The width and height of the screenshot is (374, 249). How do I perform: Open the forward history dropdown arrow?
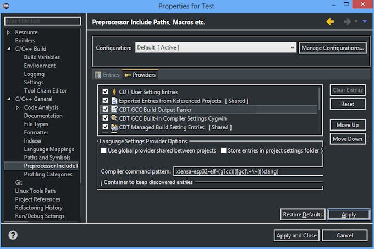[356, 21]
